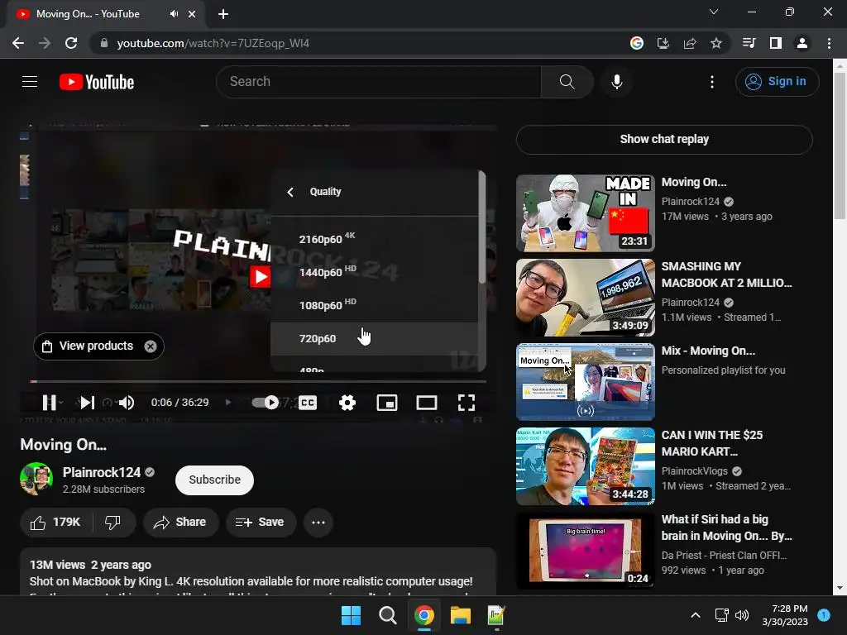Open Chrome three-dot menu
This screenshot has width=847, height=635.
click(x=829, y=43)
